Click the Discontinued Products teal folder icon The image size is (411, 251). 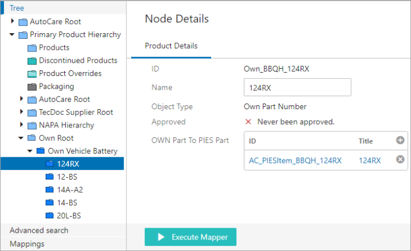(32, 61)
